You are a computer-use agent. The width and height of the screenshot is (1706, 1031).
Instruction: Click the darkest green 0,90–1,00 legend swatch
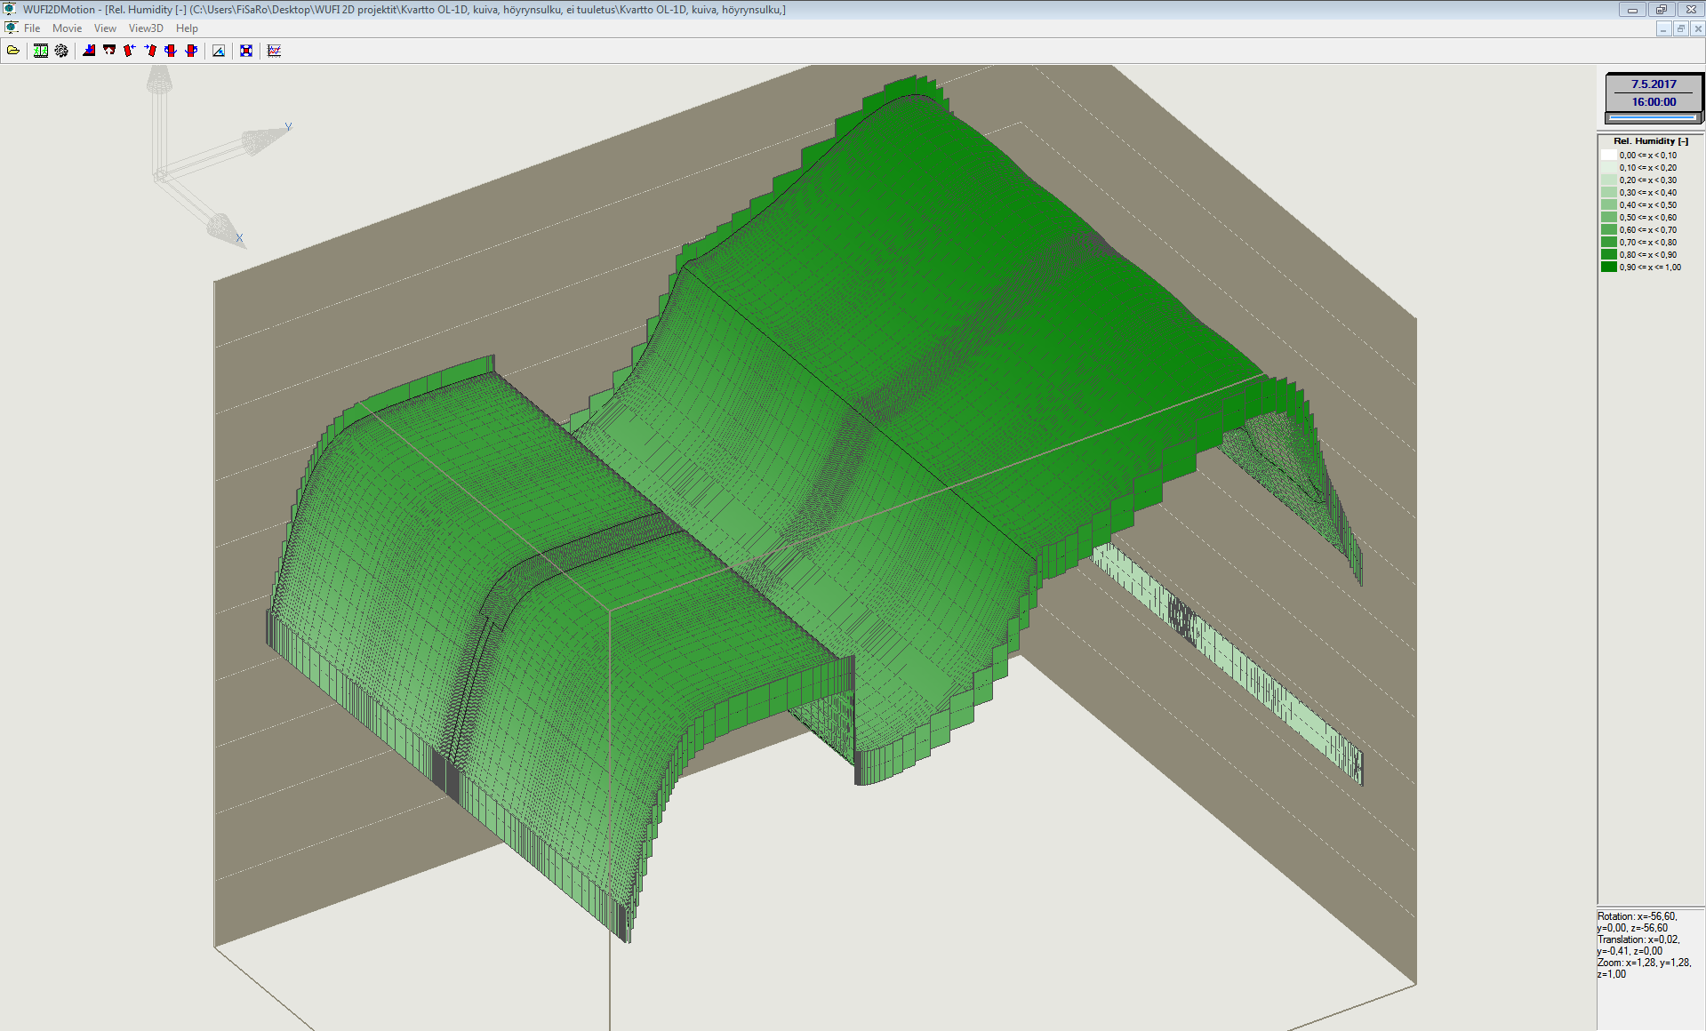point(1608,268)
